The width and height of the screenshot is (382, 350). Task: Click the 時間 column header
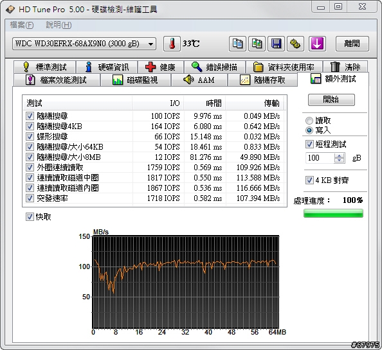pos(205,103)
